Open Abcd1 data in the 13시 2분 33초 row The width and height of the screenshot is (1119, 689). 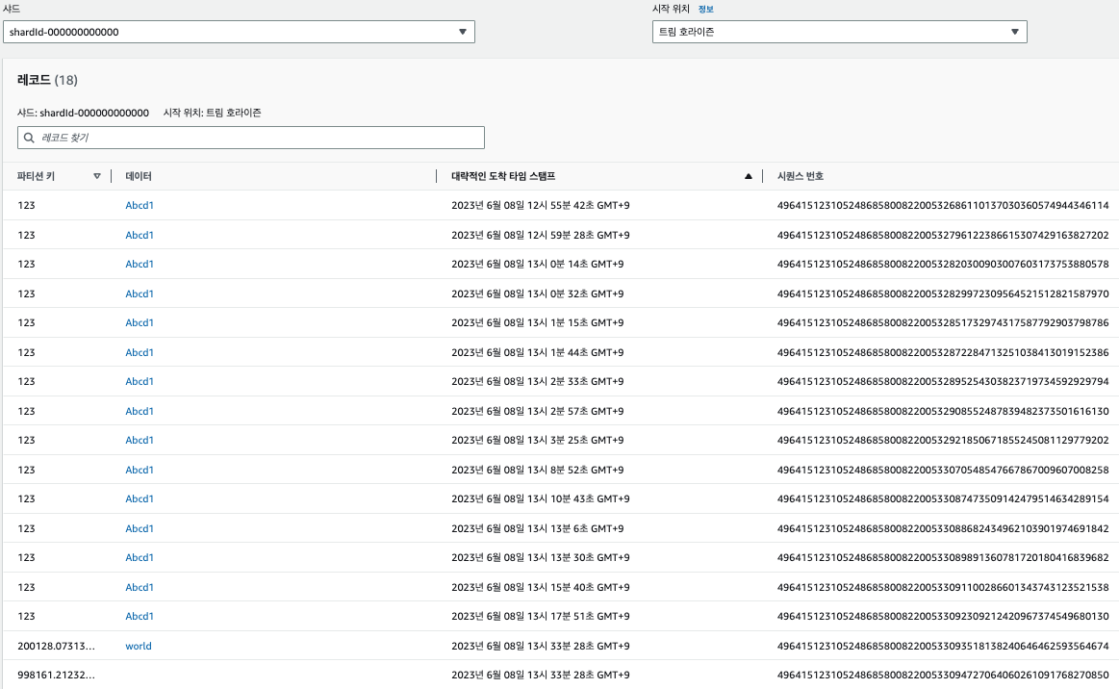140,381
